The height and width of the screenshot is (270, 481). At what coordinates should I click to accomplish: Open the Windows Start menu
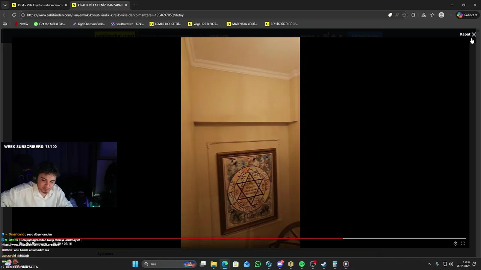tap(135, 264)
